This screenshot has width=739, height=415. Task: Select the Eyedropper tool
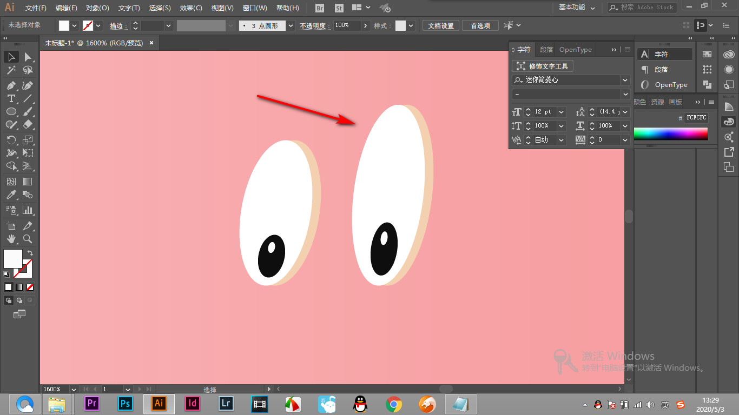[11, 195]
